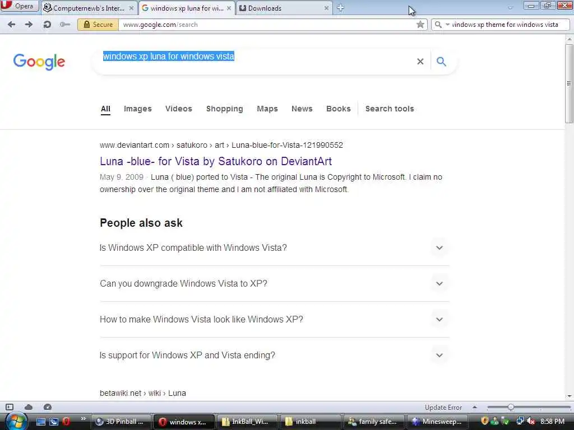Switch to InkBall_Wi... taskbar window

click(247, 422)
